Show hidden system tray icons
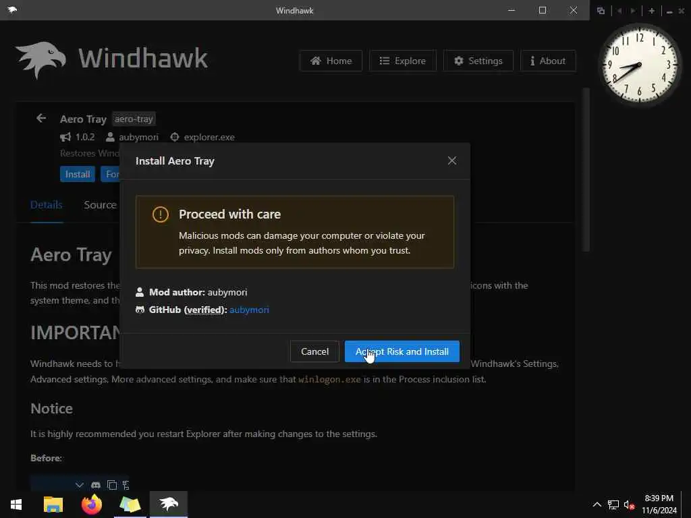This screenshot has width=691, height=518. (597, 505)
